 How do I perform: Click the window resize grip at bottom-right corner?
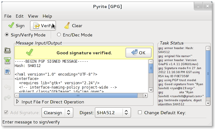(x=210, y=123)
